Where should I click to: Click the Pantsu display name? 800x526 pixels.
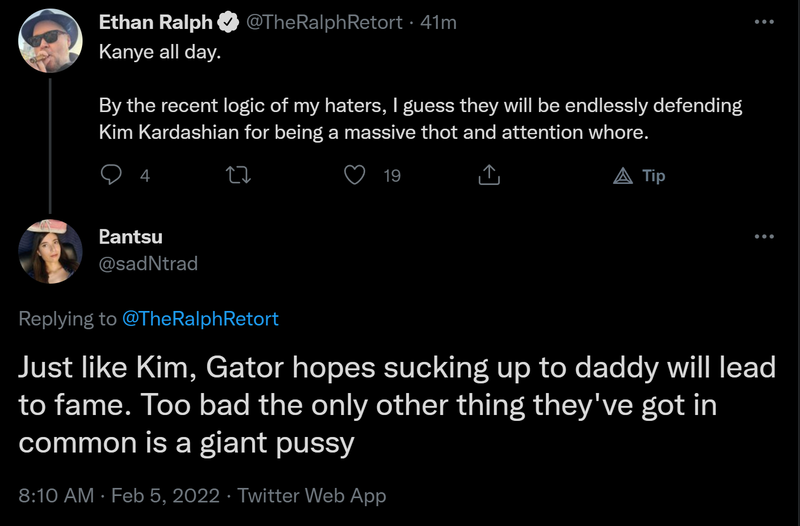click(x=131, y=236)
